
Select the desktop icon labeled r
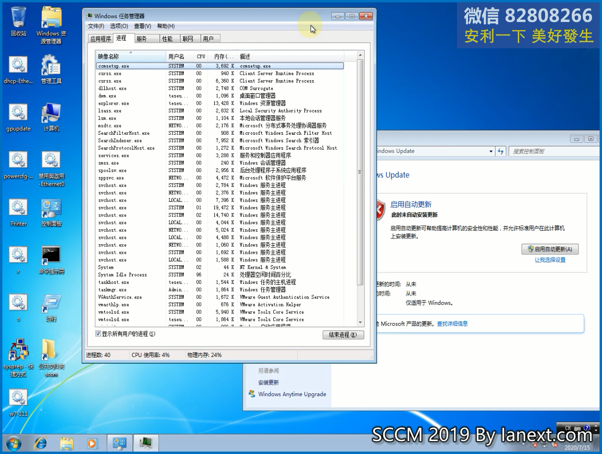click(18, 260)
